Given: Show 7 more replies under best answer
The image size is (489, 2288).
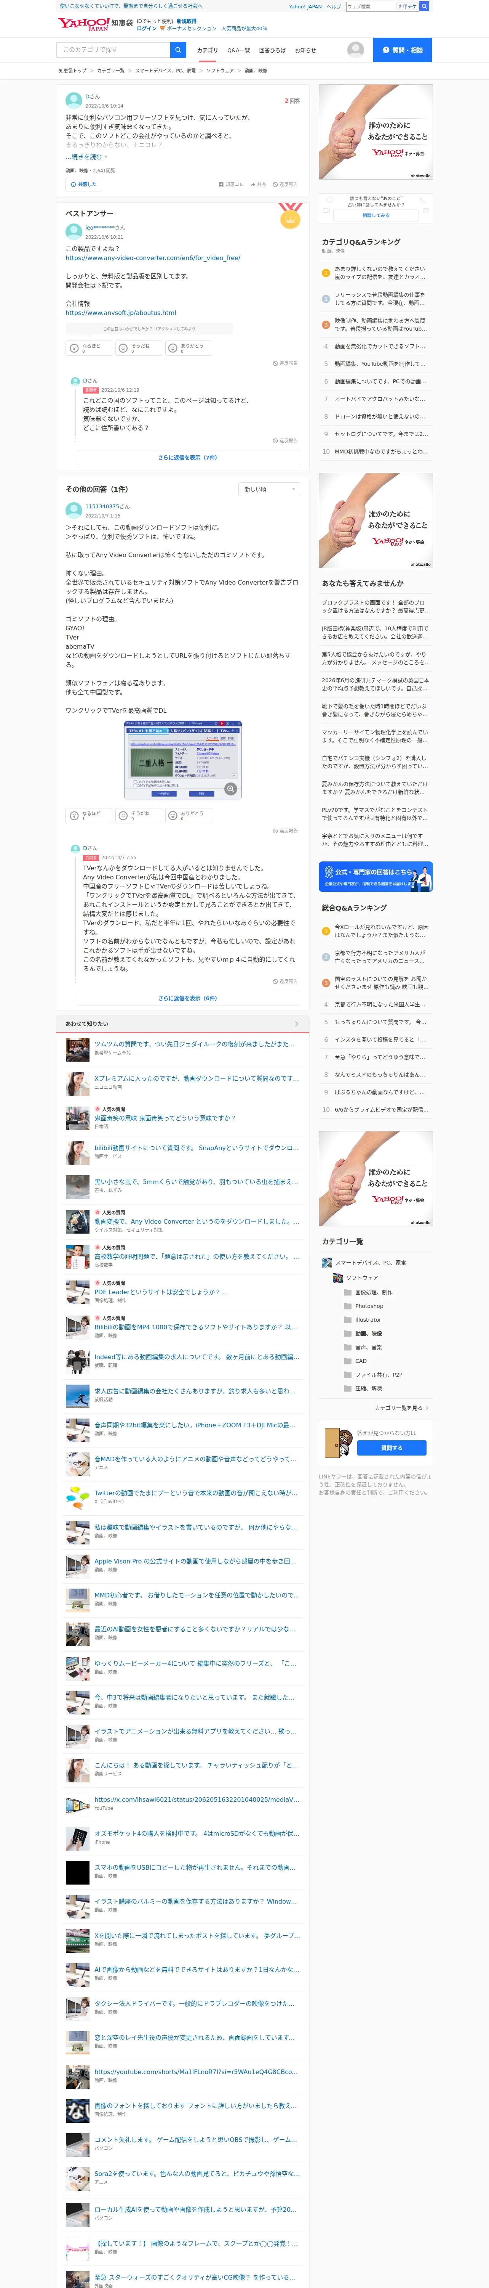Looking at the screenshot, I should point(188,458).
